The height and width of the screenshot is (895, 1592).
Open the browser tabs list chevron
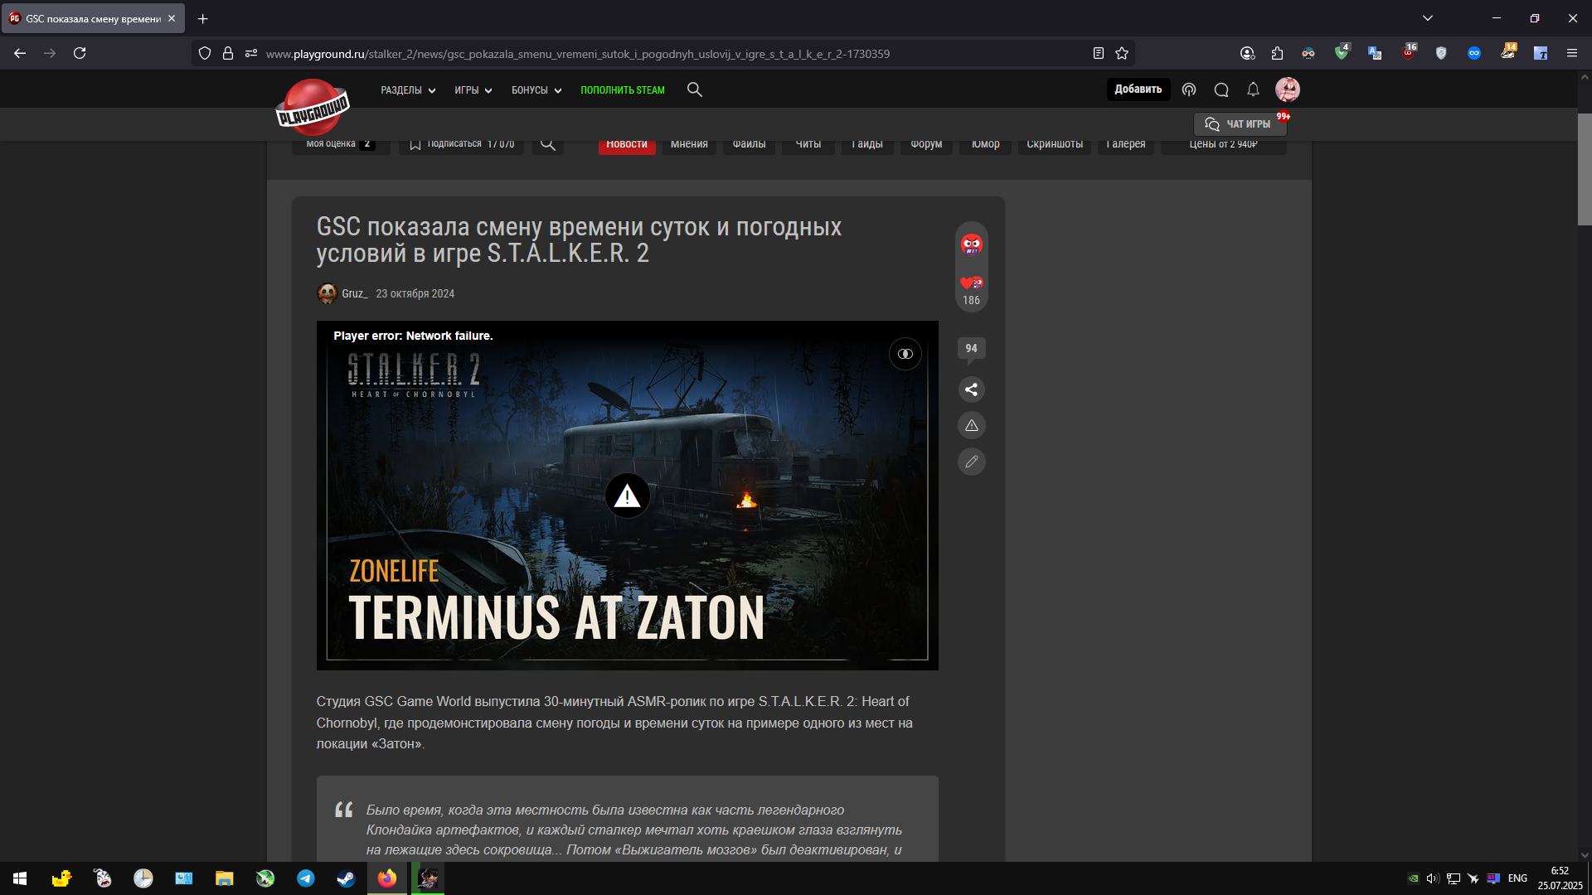(1428, 17)
